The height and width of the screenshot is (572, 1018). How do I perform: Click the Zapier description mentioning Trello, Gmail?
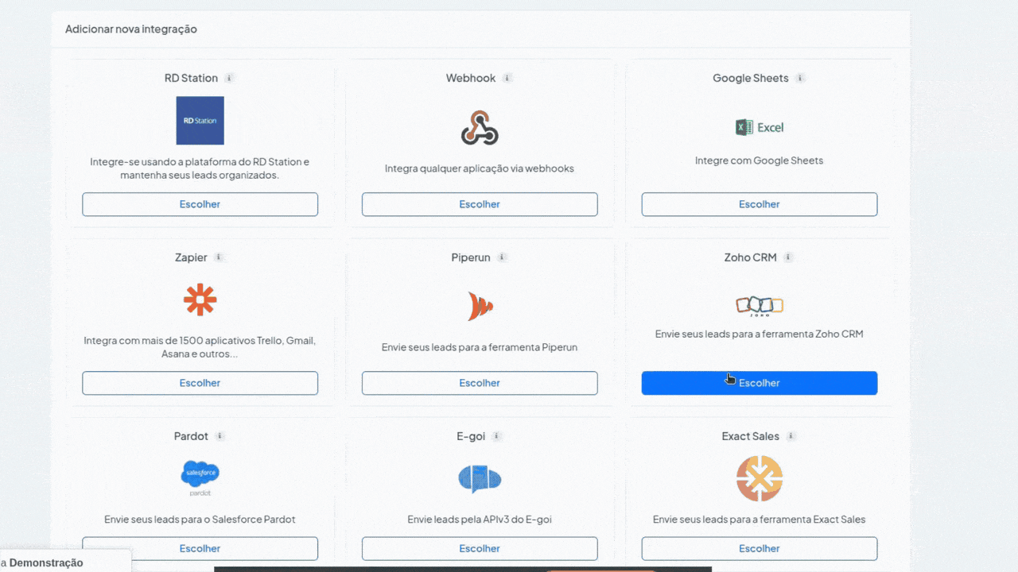point(200,347)
